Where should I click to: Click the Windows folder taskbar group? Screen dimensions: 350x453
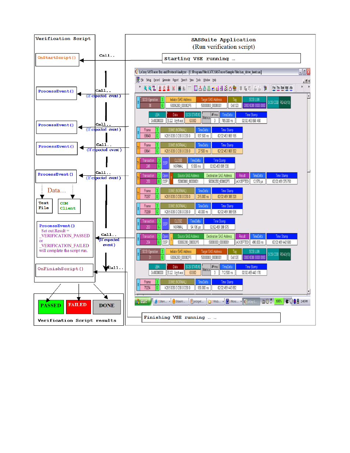tap(215, 302)
